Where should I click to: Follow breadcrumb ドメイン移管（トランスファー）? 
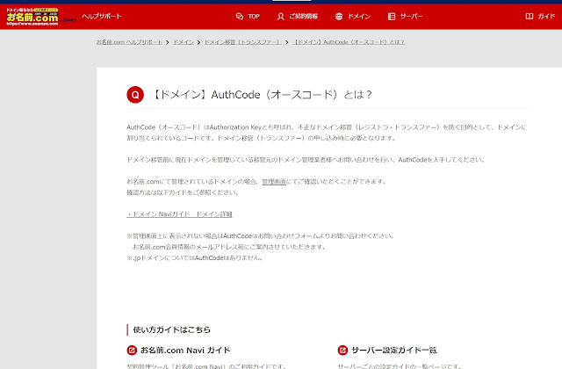point(242,42)
